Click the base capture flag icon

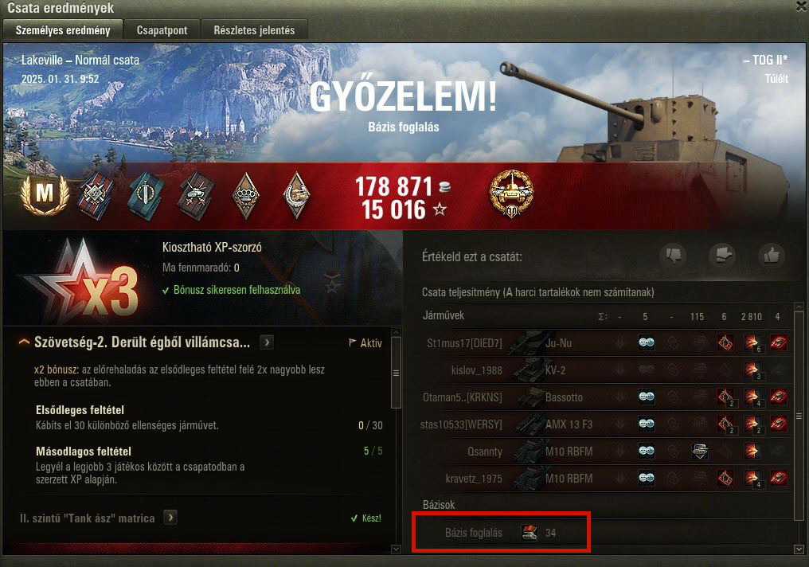coord(529,533)
